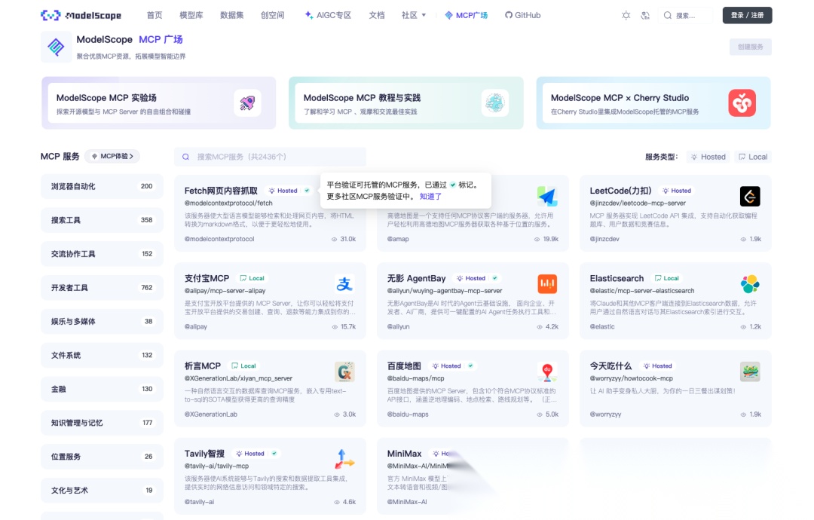Open LeetCode(力扣) service title

[620, 191]
